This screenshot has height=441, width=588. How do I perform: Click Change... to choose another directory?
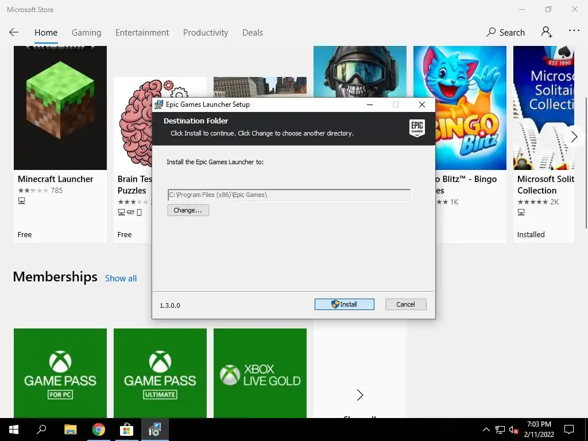[188, 210]
